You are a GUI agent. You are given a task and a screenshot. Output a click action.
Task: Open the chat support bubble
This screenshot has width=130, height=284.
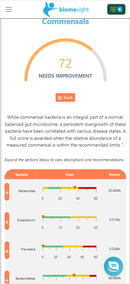(x=113, y=266)
